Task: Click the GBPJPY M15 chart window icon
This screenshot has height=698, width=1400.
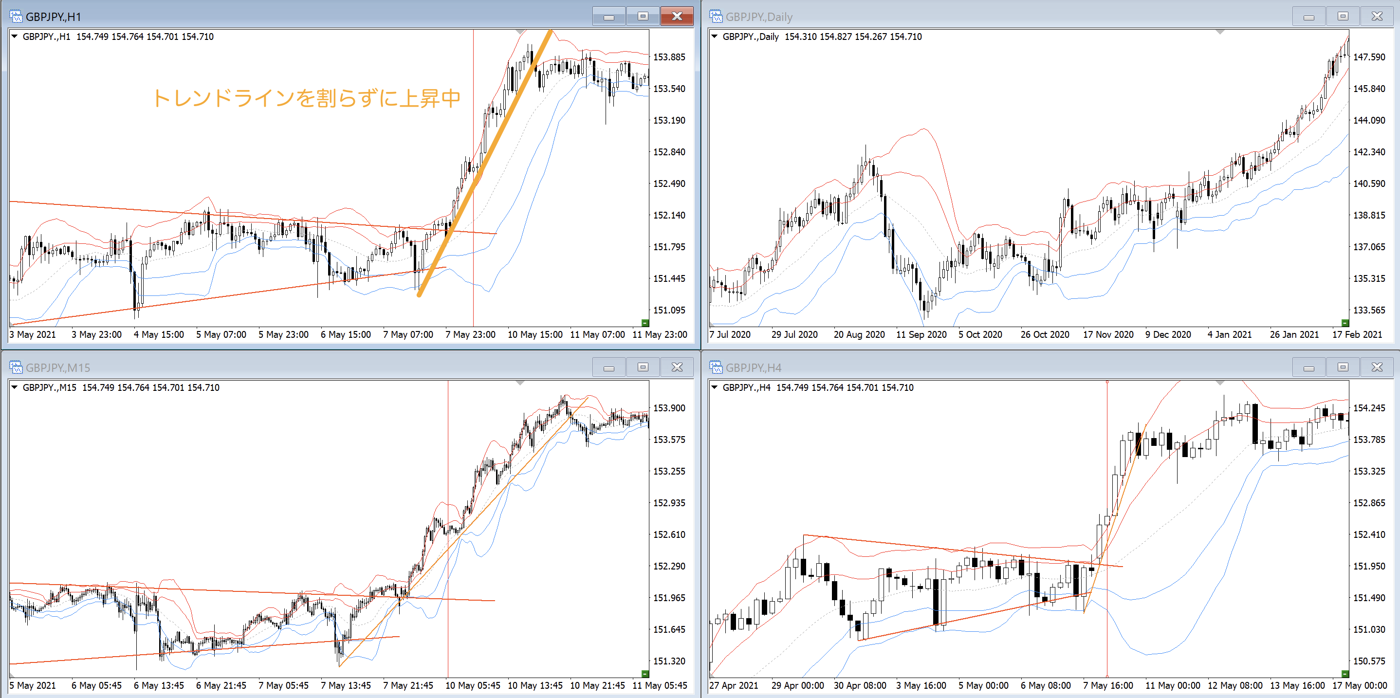Action: pos(16,367)
